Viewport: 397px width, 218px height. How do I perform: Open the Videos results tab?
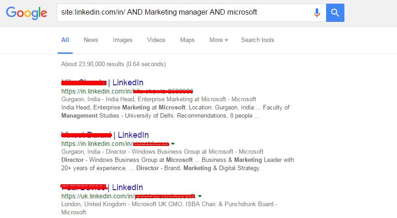pos(156,40)
